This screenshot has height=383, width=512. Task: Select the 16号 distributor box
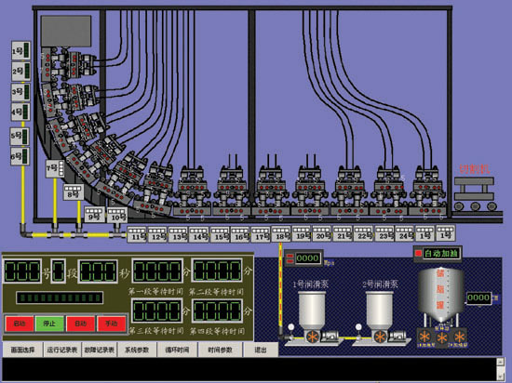240,234
